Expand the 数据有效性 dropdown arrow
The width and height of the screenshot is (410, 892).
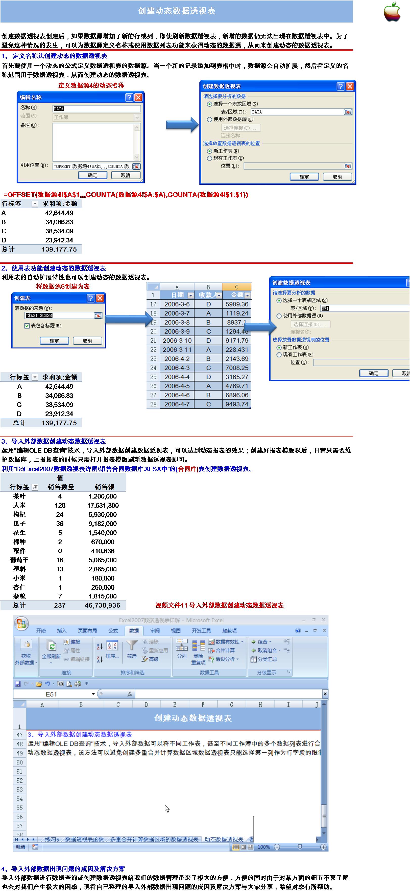coord(242,642)
